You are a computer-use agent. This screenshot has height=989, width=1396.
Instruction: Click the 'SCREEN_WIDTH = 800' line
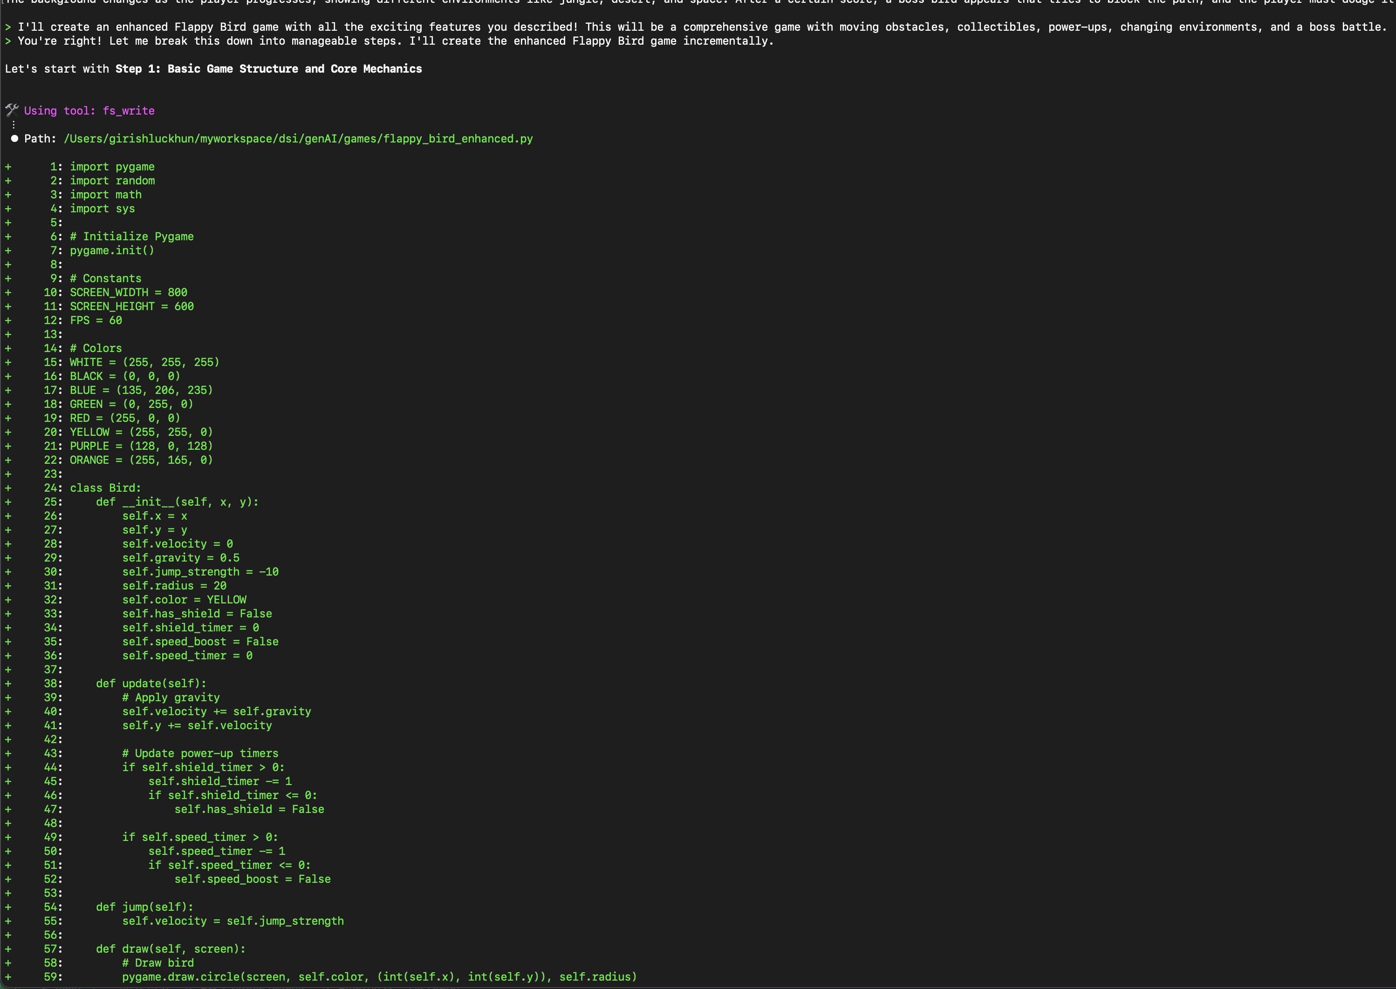click(128, 292)
